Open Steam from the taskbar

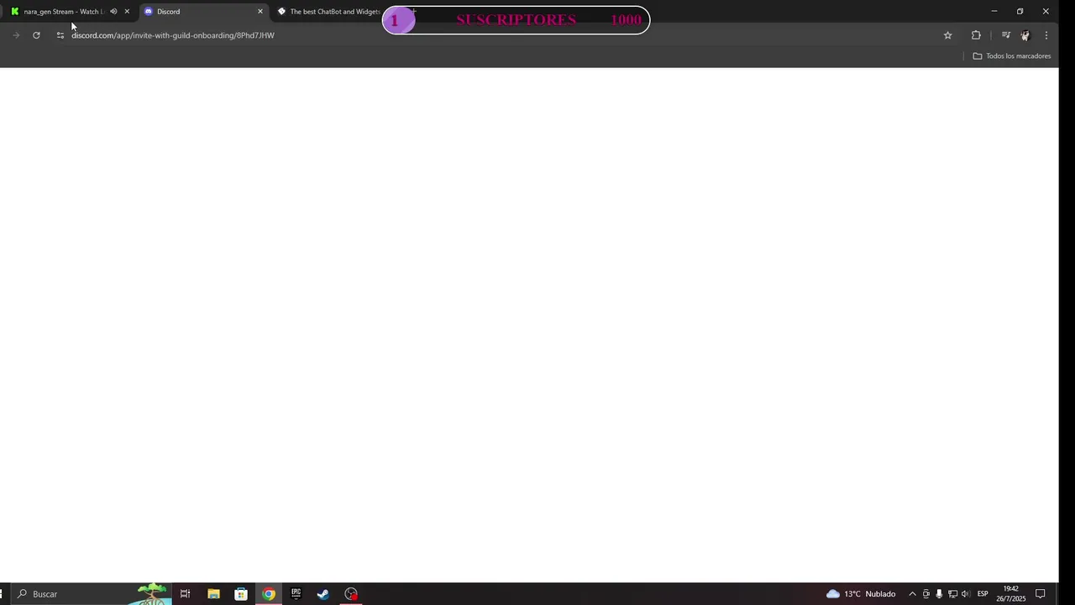coord(323,594)
